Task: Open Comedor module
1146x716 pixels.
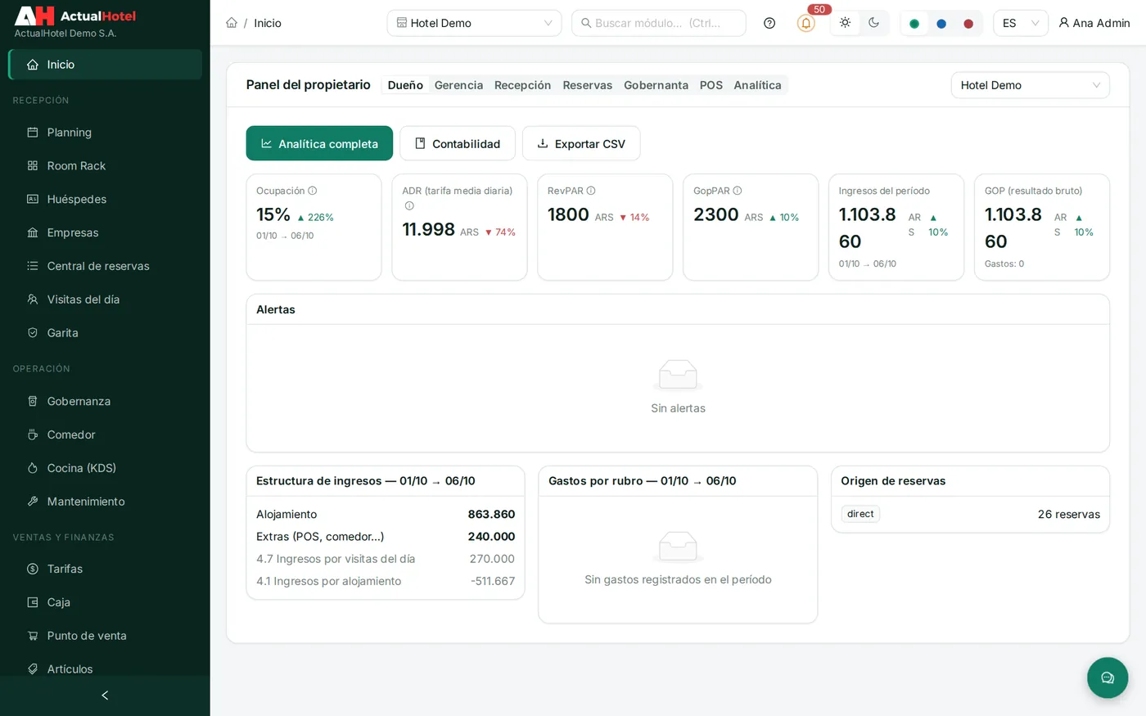Action: tap(105, 435)
